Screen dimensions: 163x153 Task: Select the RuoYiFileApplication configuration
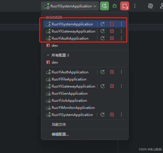(85, 79)
